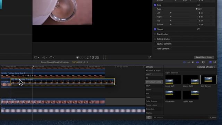Open the enhancements wand dropdown below the viewer
This screenshot has height=125, width=222.
pos(45,57)
